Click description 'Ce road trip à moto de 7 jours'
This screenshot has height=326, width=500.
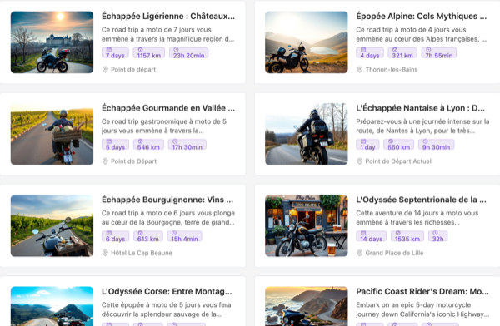point(167,34)
